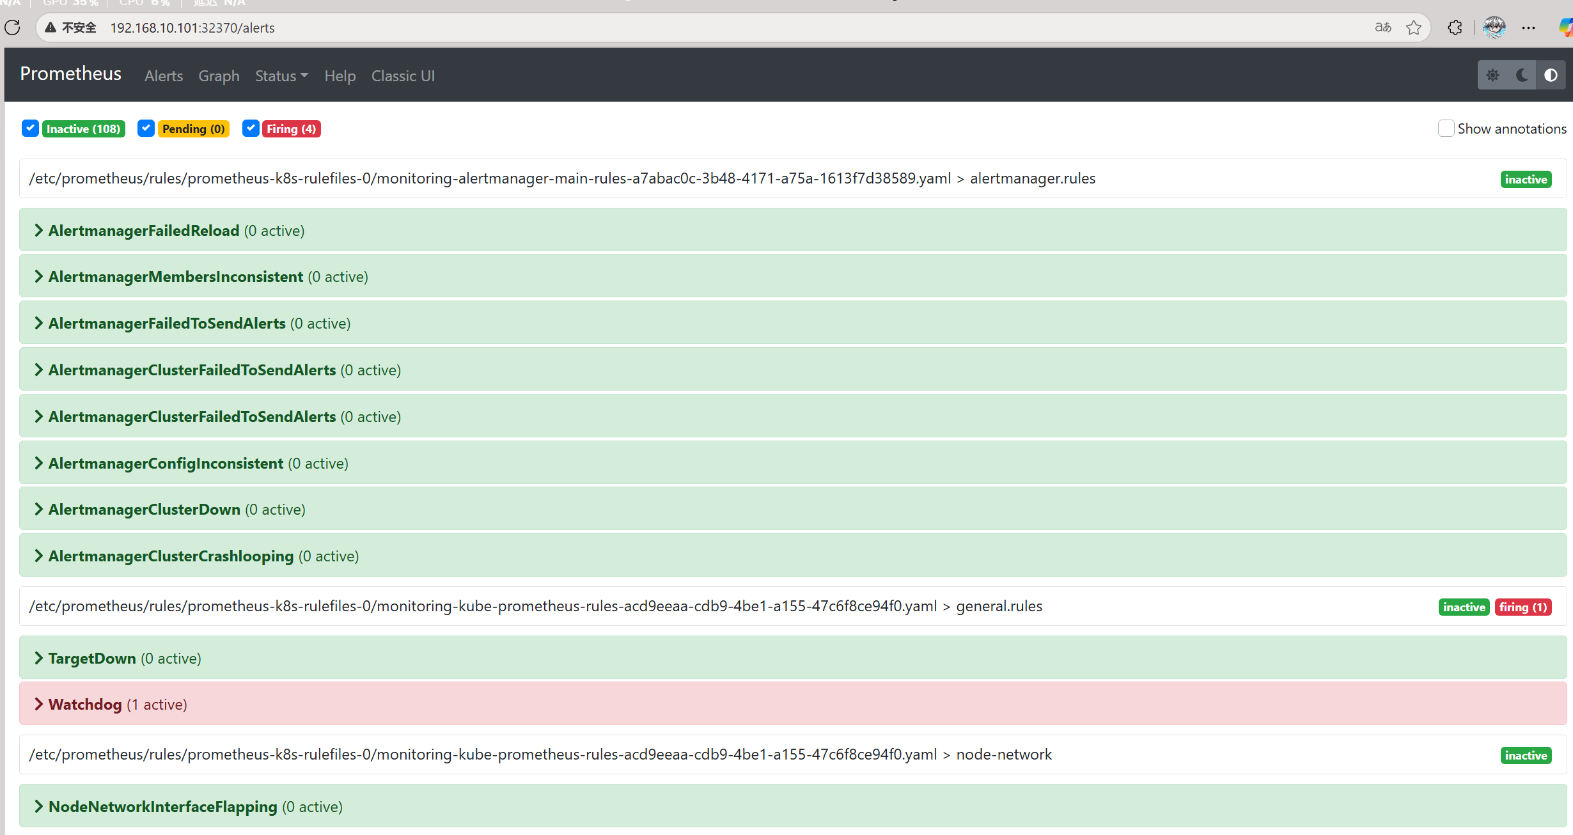The height and width of the screenshot is (835, 1573).
Task: Expand the TargetDown rule
Action: click(793, 658)
